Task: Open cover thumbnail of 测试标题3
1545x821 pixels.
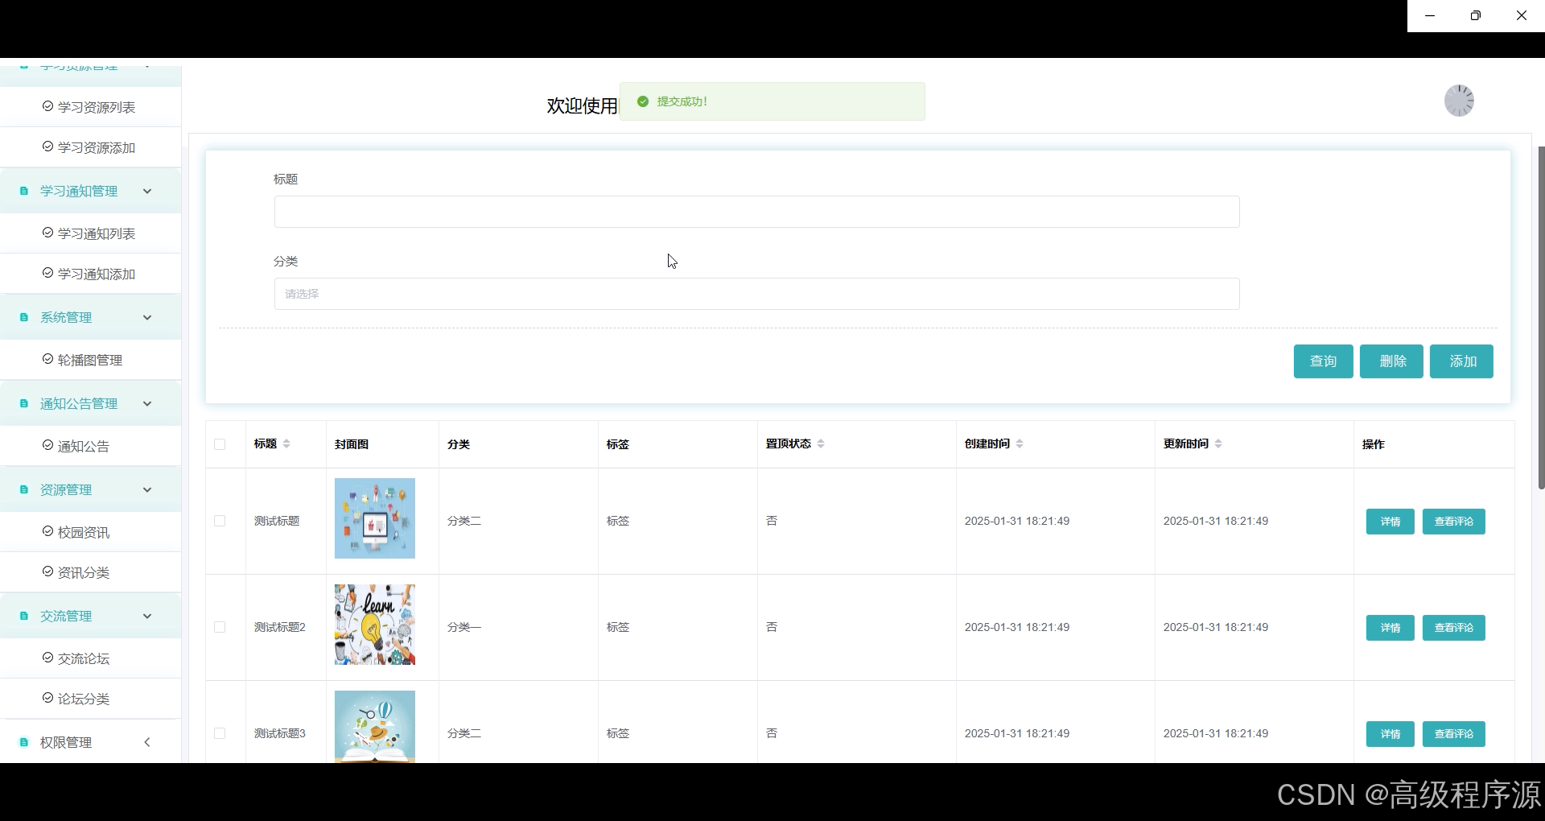Action: (x=375, y=726)
